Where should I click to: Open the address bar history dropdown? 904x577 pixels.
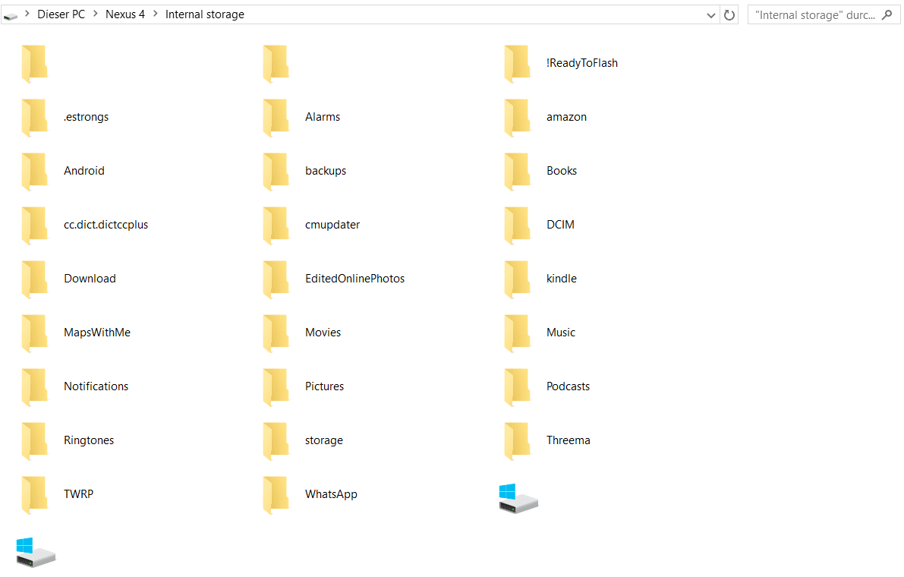[x=711, y=15]
